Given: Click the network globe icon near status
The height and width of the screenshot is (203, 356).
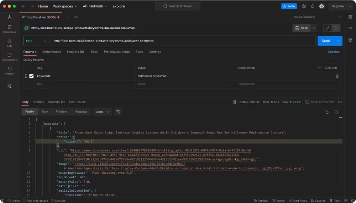Looking at the screenshot, I should [235, 102].
